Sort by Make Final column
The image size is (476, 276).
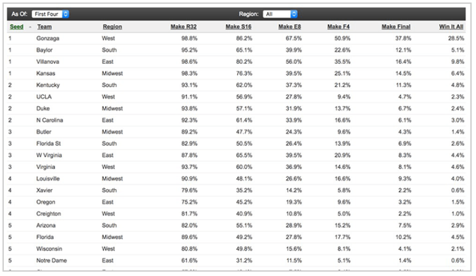pos(396,27)
